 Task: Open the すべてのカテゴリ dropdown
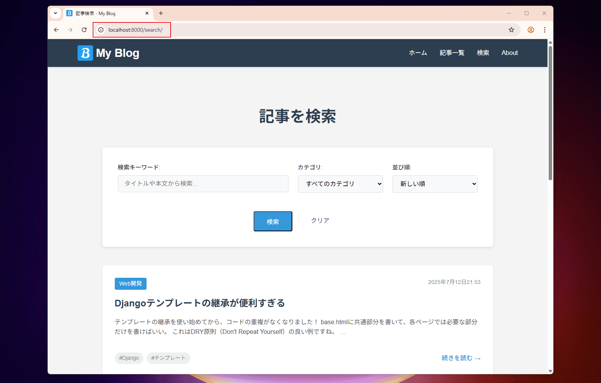tap(340, 184)
